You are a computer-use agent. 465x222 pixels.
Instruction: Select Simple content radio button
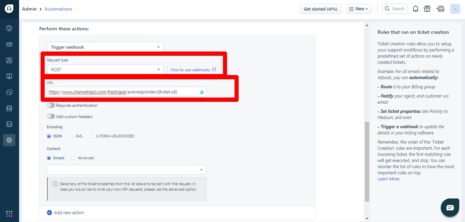[49, 158]
